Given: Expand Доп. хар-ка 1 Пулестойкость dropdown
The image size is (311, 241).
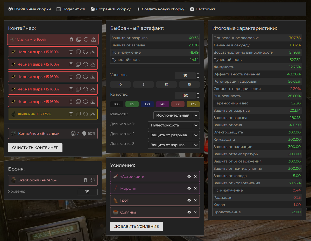Looking at the screenshot, I should coord(174,125).
